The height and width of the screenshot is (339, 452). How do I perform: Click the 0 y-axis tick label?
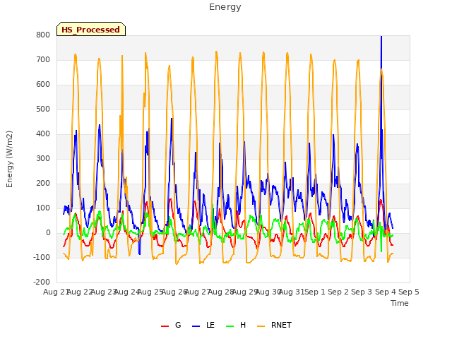pyautogui.click(x=48, y=233)
